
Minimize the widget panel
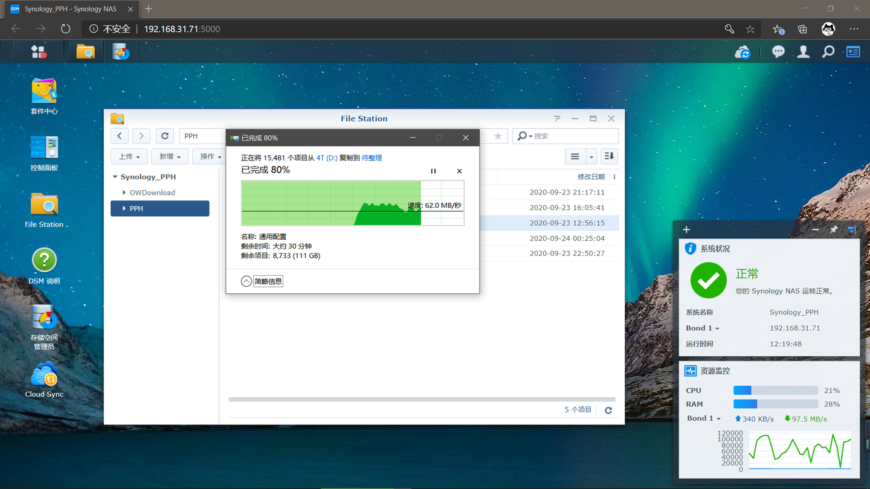click(816, 229)
